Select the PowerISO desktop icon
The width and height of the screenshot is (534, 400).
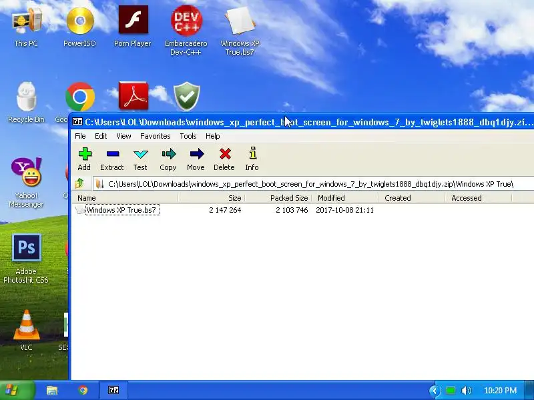pos(79,27)
